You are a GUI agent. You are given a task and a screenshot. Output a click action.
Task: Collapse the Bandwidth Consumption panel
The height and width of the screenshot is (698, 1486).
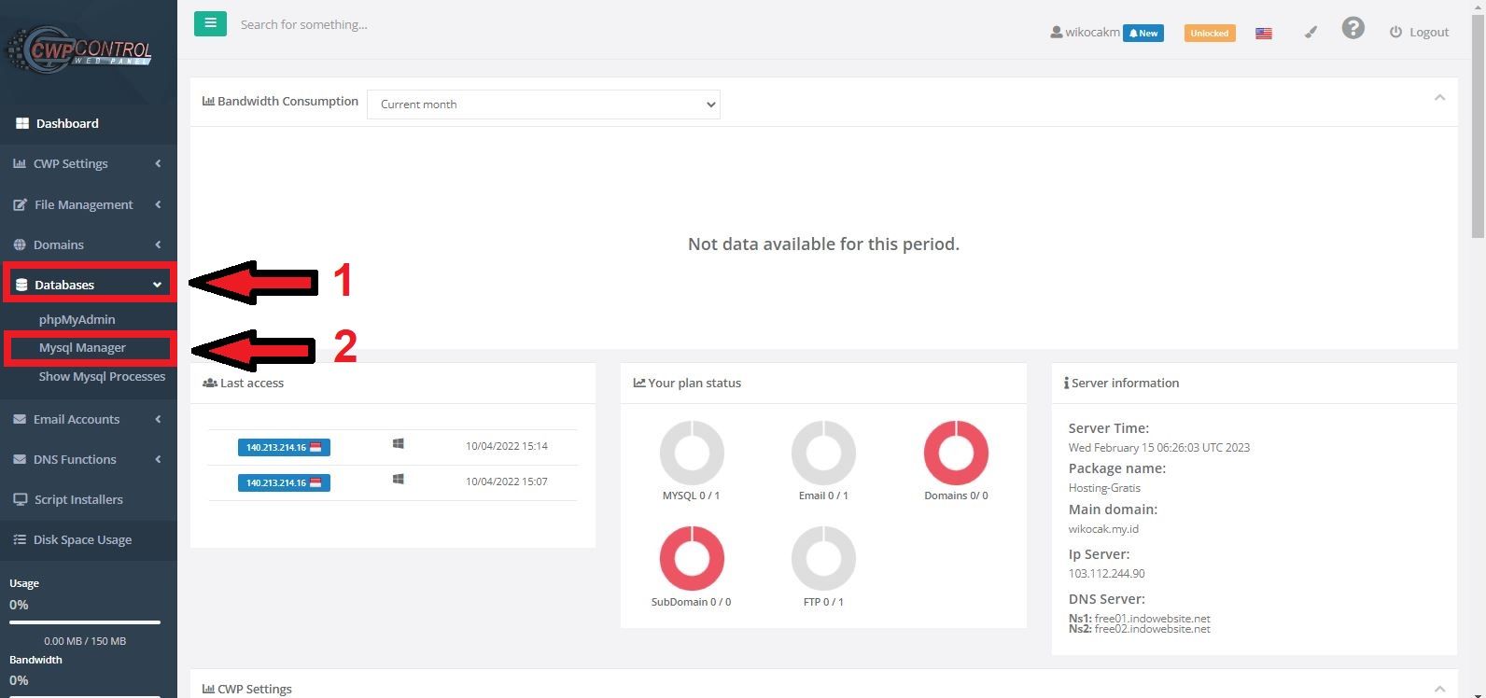click(1439, 98)
